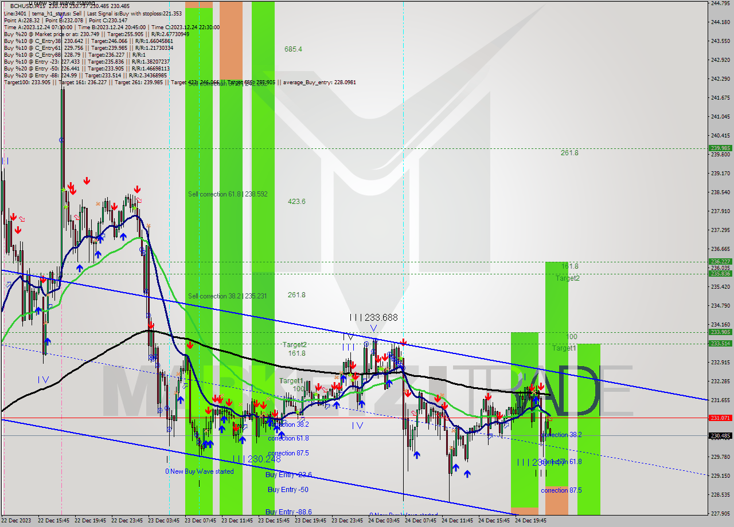This screenshot has height=527, width=734.
Task: Click the '0 New Buy Wave started' label
Action: (x=200, y=471)
